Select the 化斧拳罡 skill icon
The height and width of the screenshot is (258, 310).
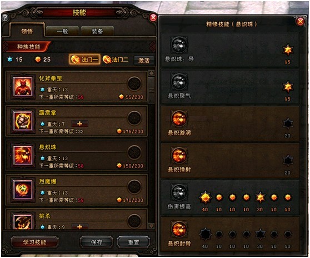[23, 86]
